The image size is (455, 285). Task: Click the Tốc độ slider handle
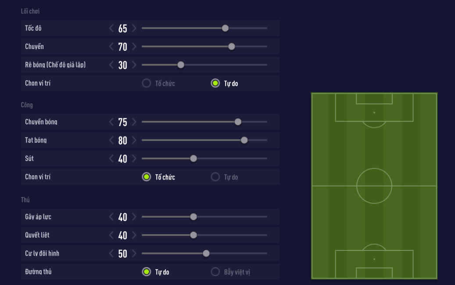click(225, 28)
